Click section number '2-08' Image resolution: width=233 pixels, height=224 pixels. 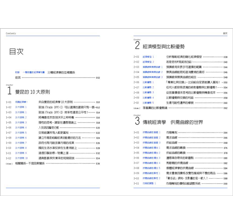click(136, 92)
